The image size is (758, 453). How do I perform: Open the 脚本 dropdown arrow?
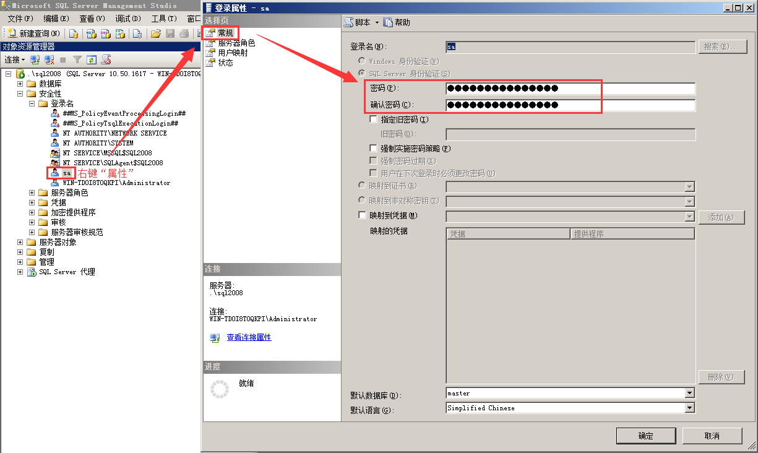click(x=376, y=22)
